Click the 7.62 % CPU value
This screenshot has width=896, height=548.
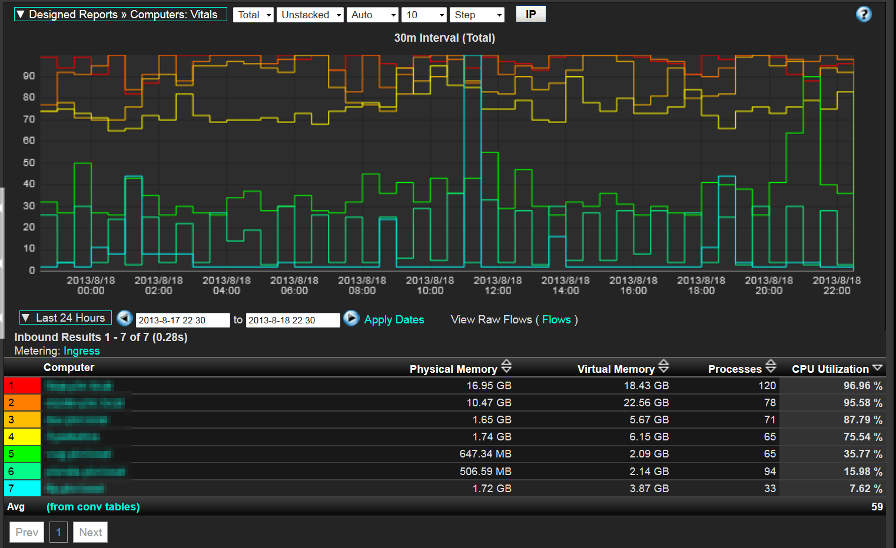(865, 489)
